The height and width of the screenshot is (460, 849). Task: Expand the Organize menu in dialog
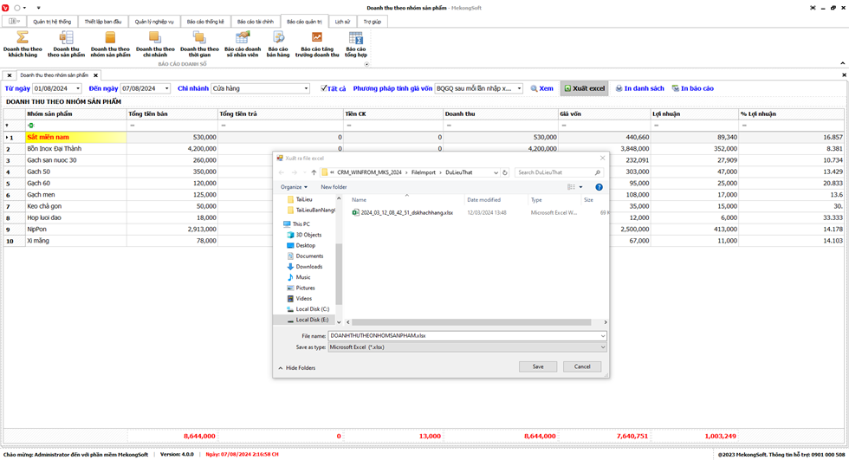294,187
